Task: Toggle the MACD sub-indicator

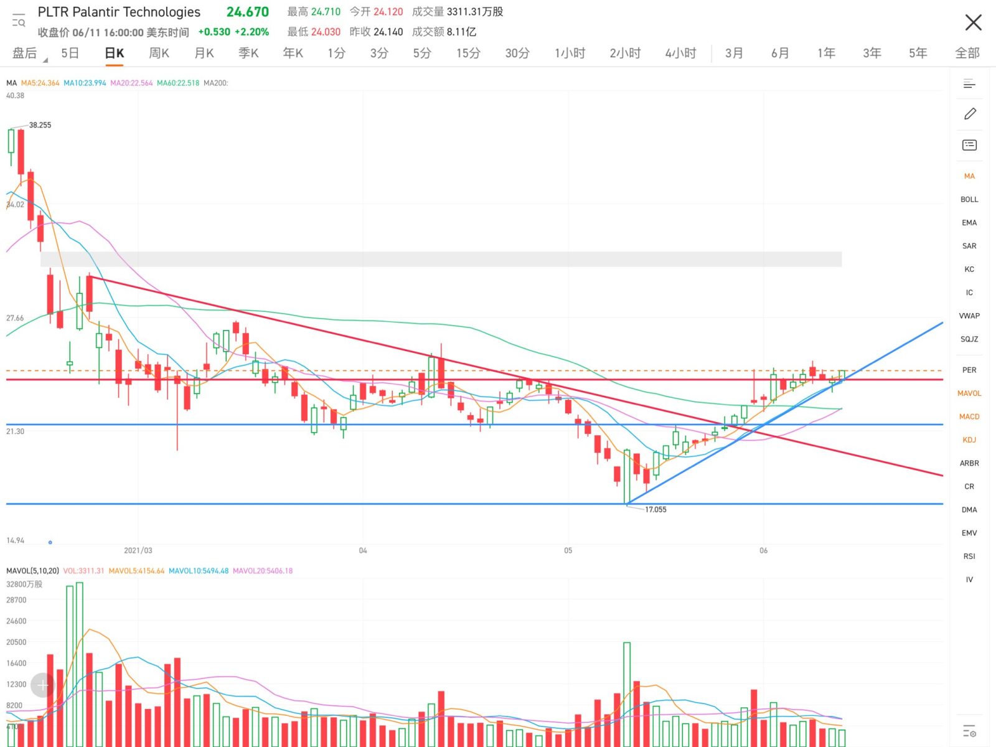Action: coord(969,417)
